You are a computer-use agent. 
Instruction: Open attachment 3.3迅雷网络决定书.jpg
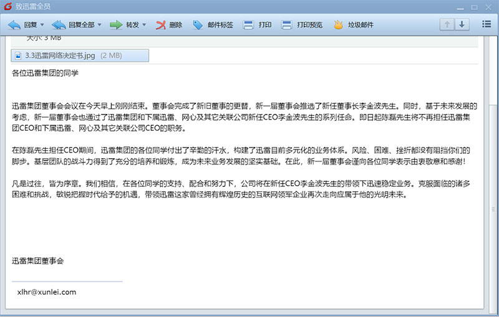pos(80,55)
